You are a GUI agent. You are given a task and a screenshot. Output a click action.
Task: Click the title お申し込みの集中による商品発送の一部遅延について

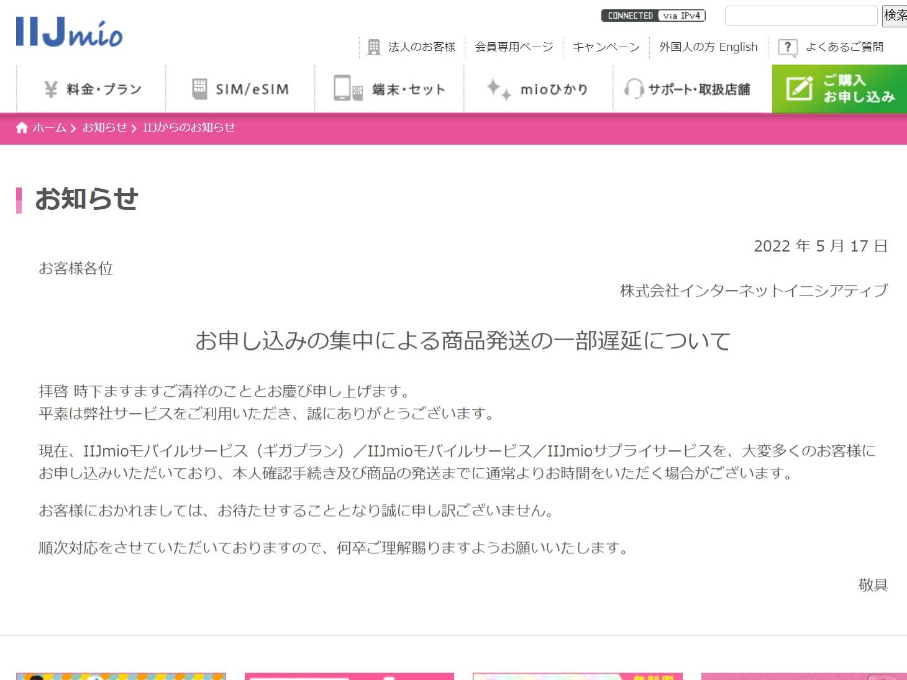[x=463, y=340]
